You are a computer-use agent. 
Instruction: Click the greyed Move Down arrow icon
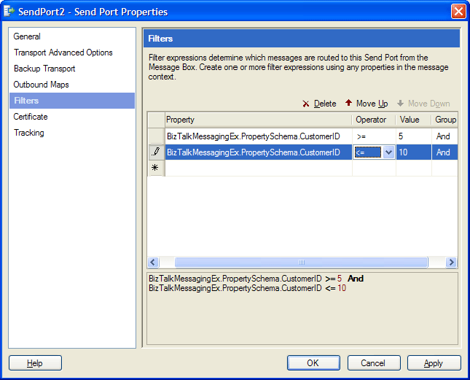(400, 104)
